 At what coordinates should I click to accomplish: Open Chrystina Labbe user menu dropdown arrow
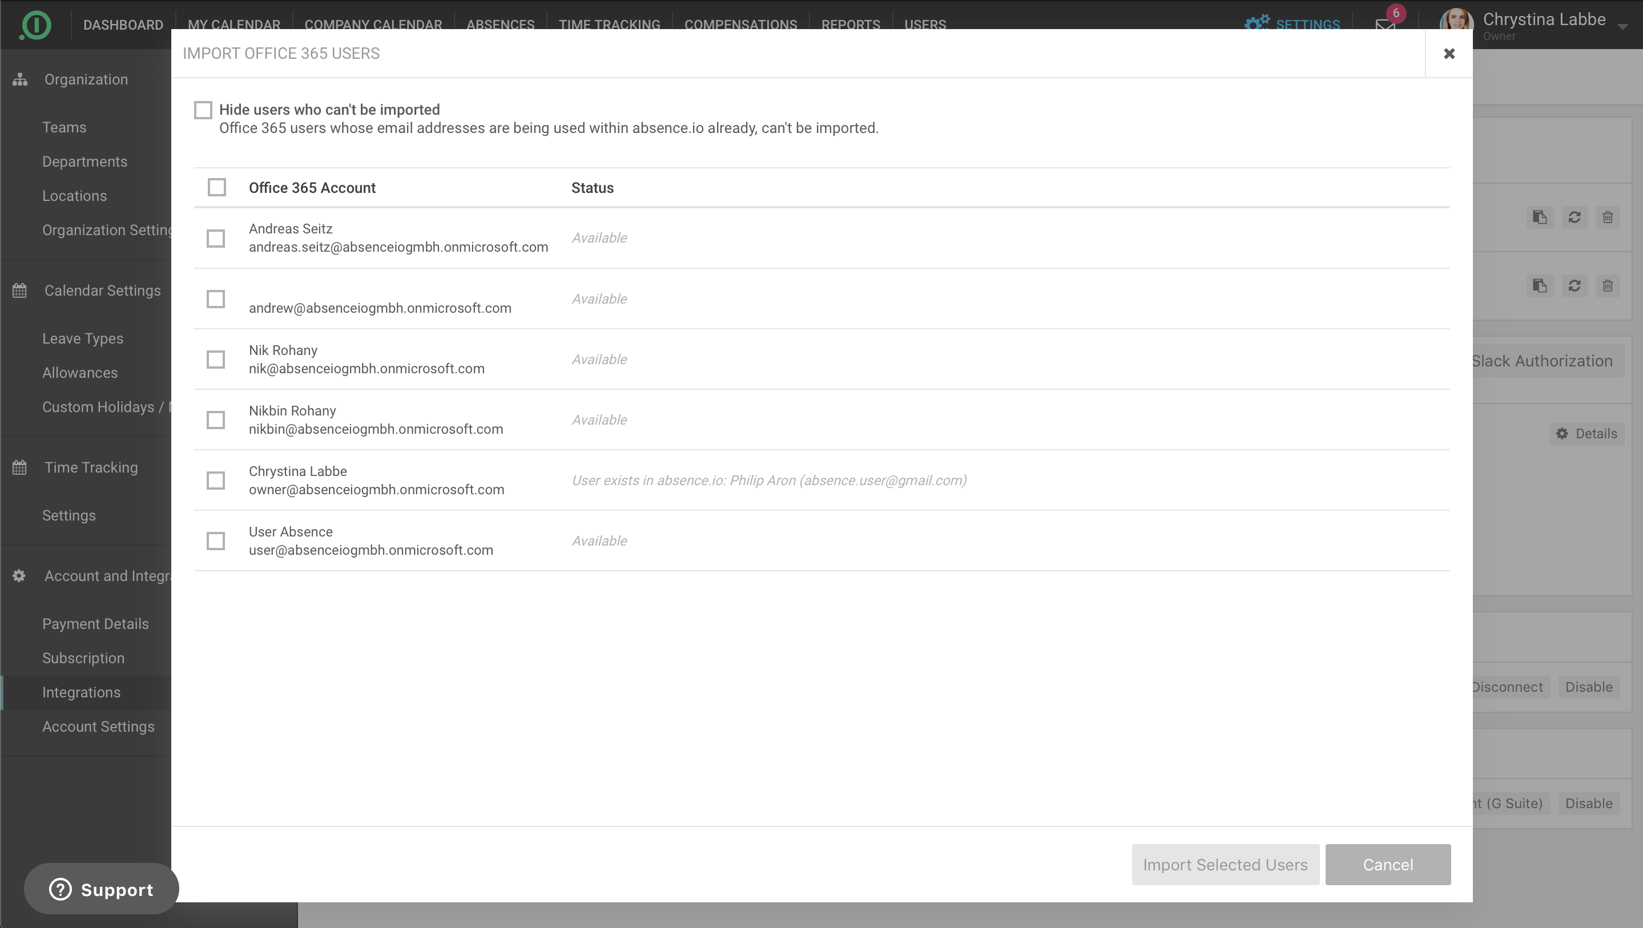click(x=1622, y=26)
